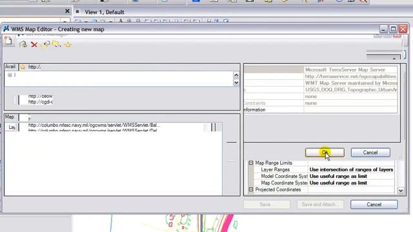The height and width of the screenshot is (232, 413).
Task: Click the 'View 1, Default' view title
Action: [105, 12]
